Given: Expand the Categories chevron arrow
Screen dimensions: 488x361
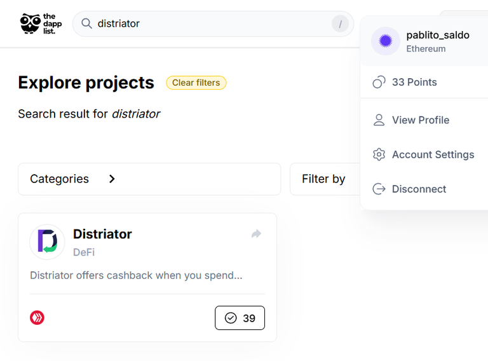Looking at the screenshot, I should pyautogui.click(x=112, y=179).
